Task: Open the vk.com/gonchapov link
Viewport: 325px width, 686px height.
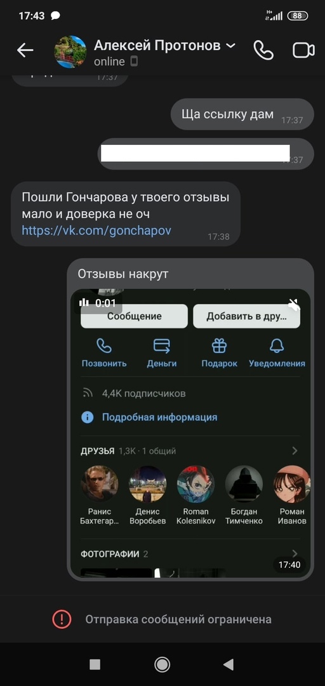Action: pyautogui.click(x=96, y=231)
